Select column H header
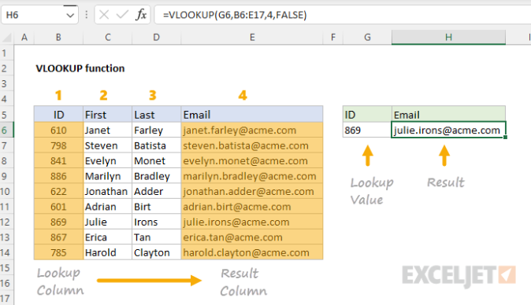 [x=449, y=37]
